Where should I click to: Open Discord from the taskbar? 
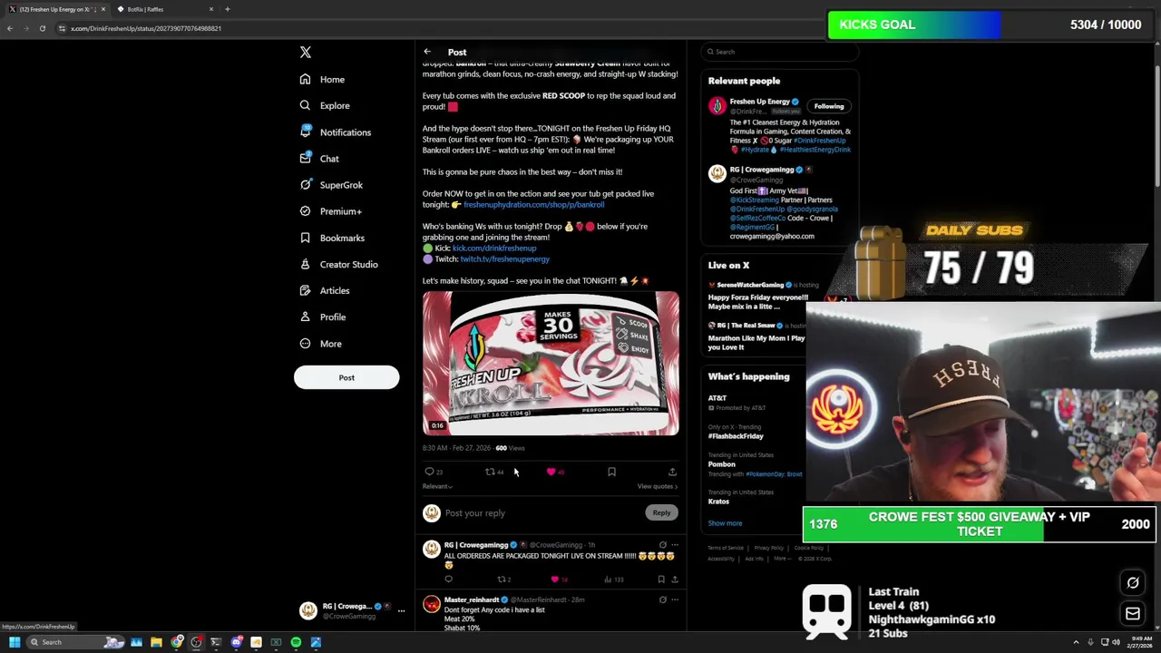coord(236,642)
